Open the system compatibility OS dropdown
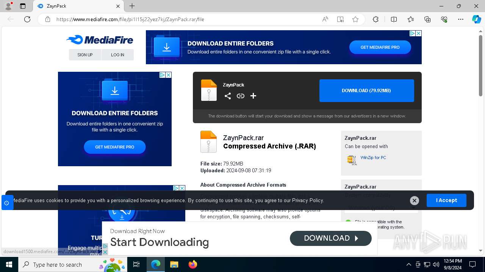485x272 pixels. point(381,208)
